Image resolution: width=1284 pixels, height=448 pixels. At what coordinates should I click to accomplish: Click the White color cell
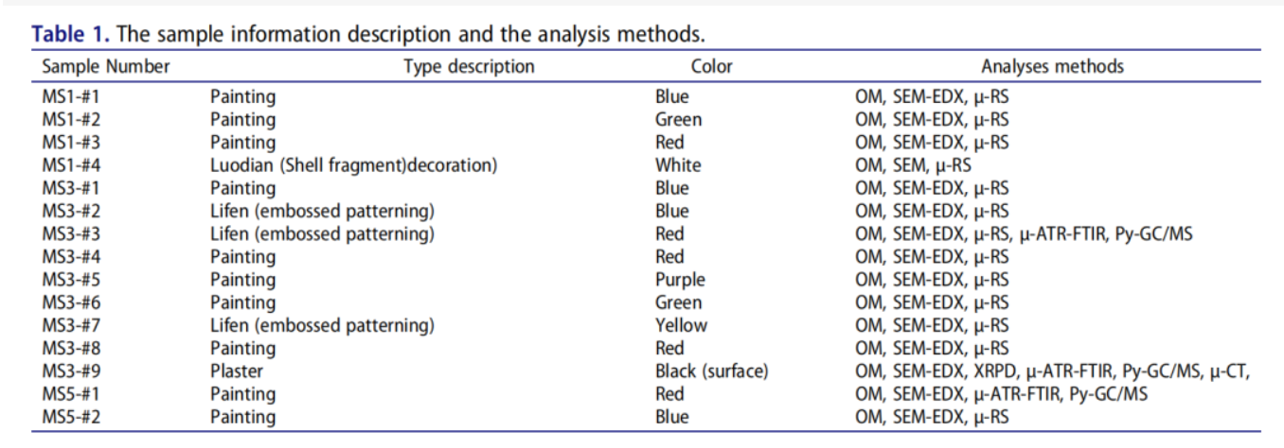click(678, 165)
